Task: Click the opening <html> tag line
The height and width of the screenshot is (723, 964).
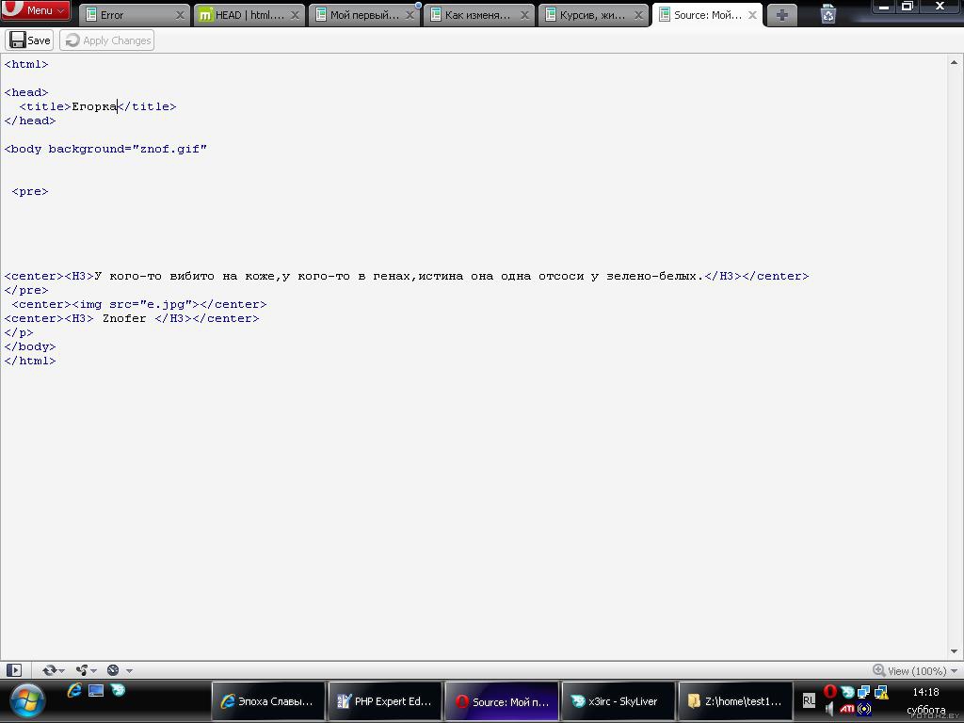Action: pos(25,64)
